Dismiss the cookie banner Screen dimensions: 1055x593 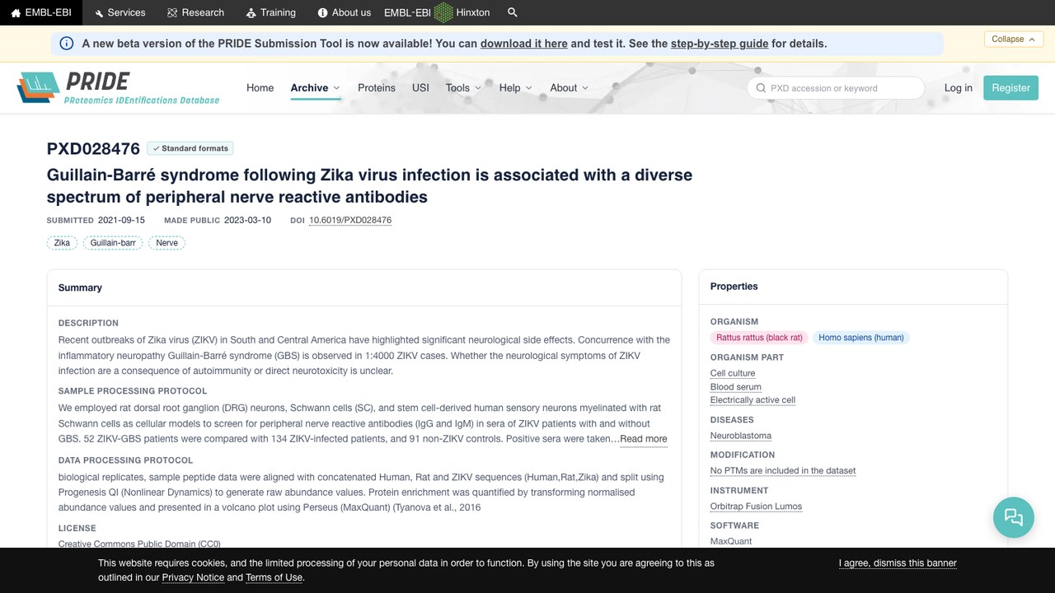tap(898, 563)
